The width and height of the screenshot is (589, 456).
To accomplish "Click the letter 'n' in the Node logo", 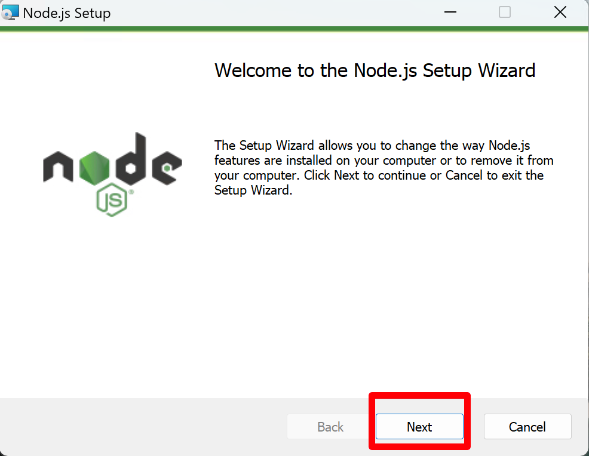I will (59, 168).
